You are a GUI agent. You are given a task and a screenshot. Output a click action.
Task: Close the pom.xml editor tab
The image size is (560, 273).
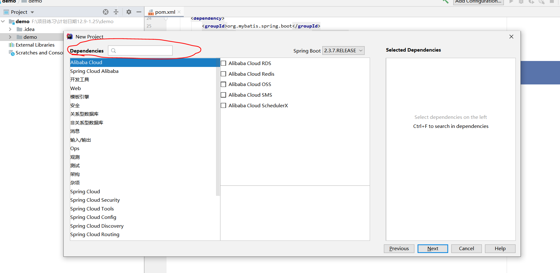point(179,12)
